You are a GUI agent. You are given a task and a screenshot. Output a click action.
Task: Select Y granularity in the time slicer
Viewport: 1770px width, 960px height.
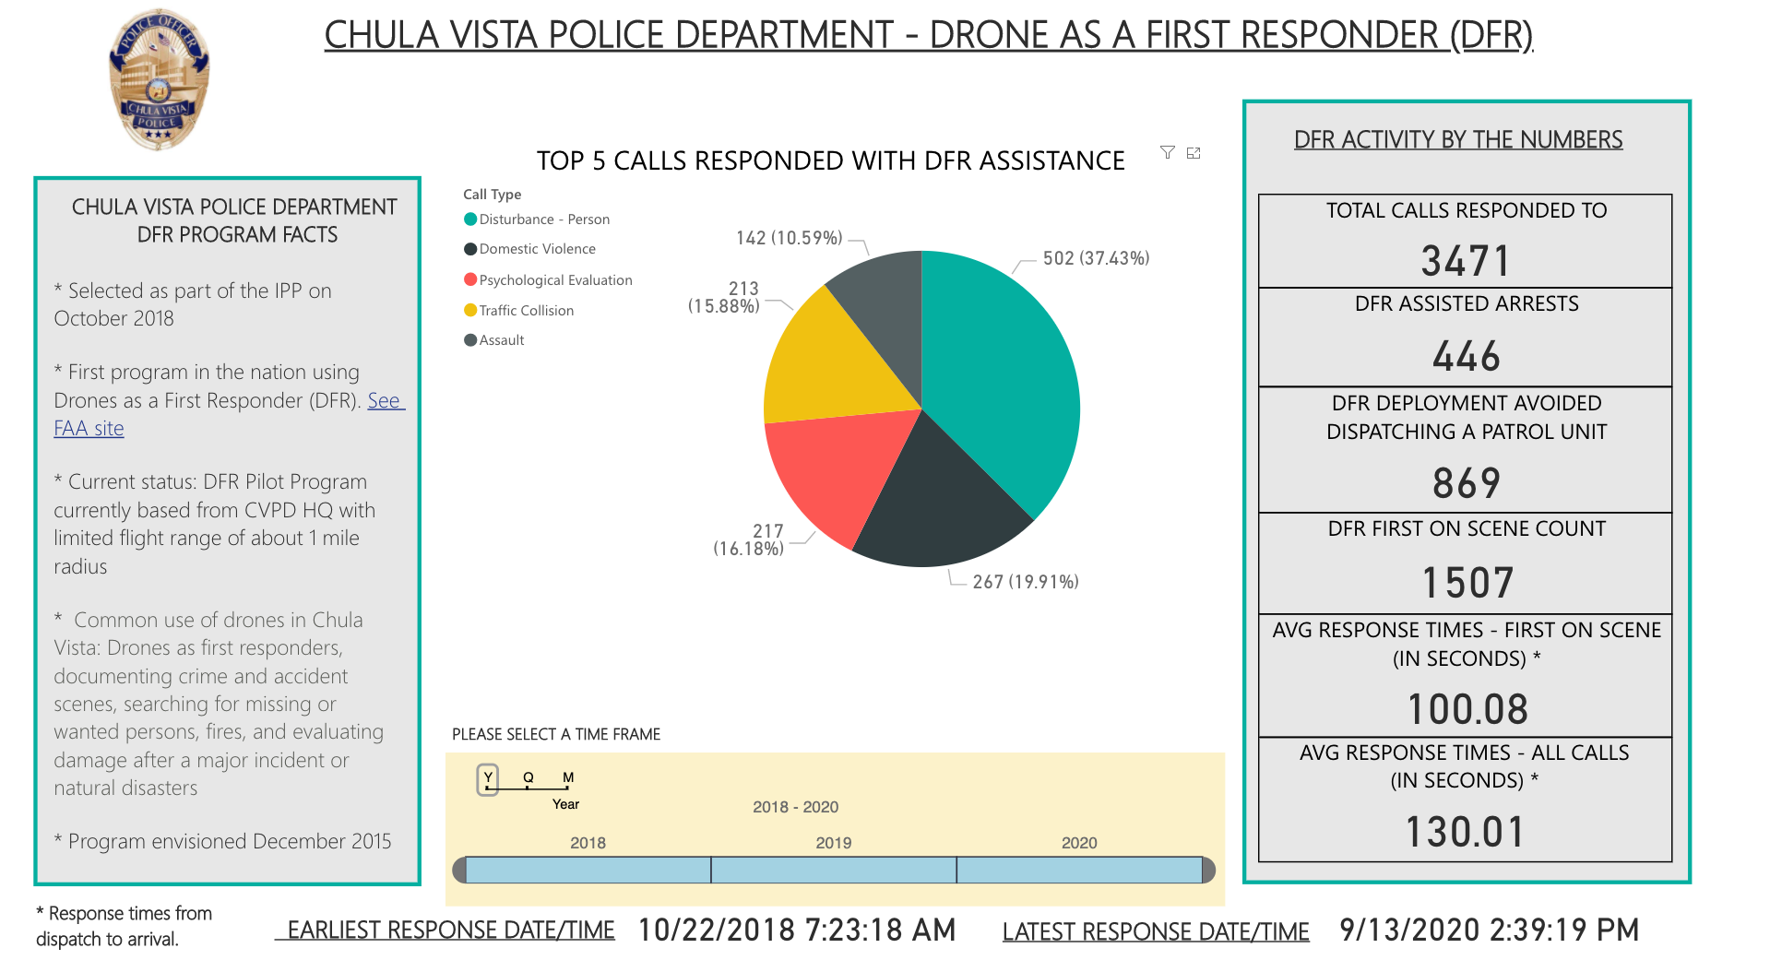486,777
